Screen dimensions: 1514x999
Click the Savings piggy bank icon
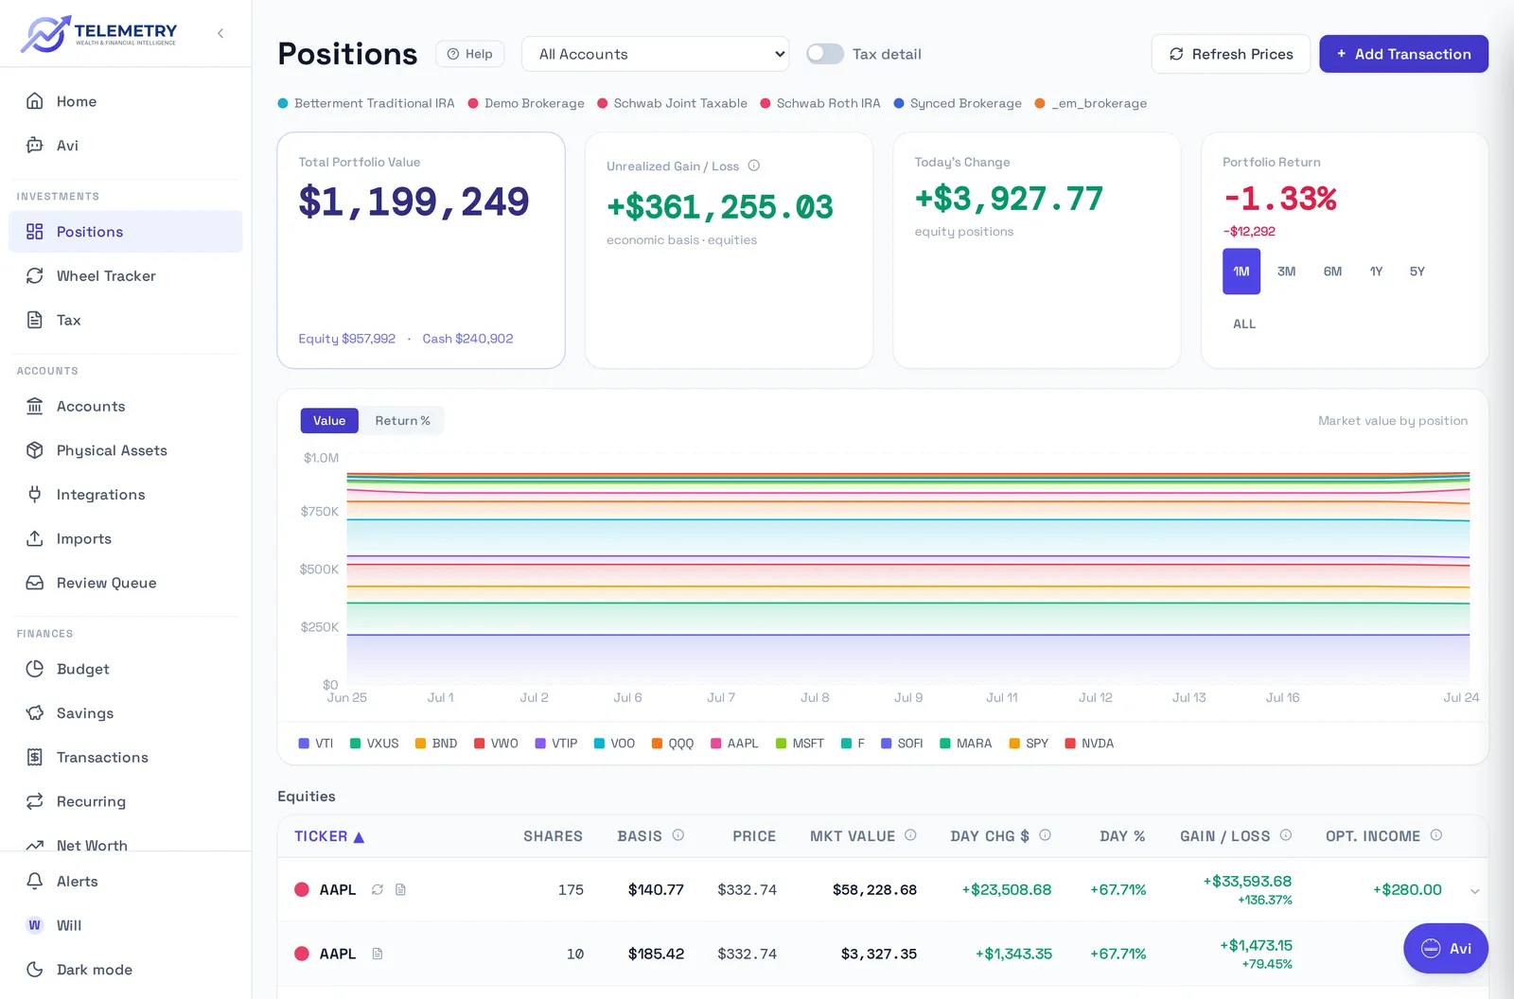(x=35, y=712)
